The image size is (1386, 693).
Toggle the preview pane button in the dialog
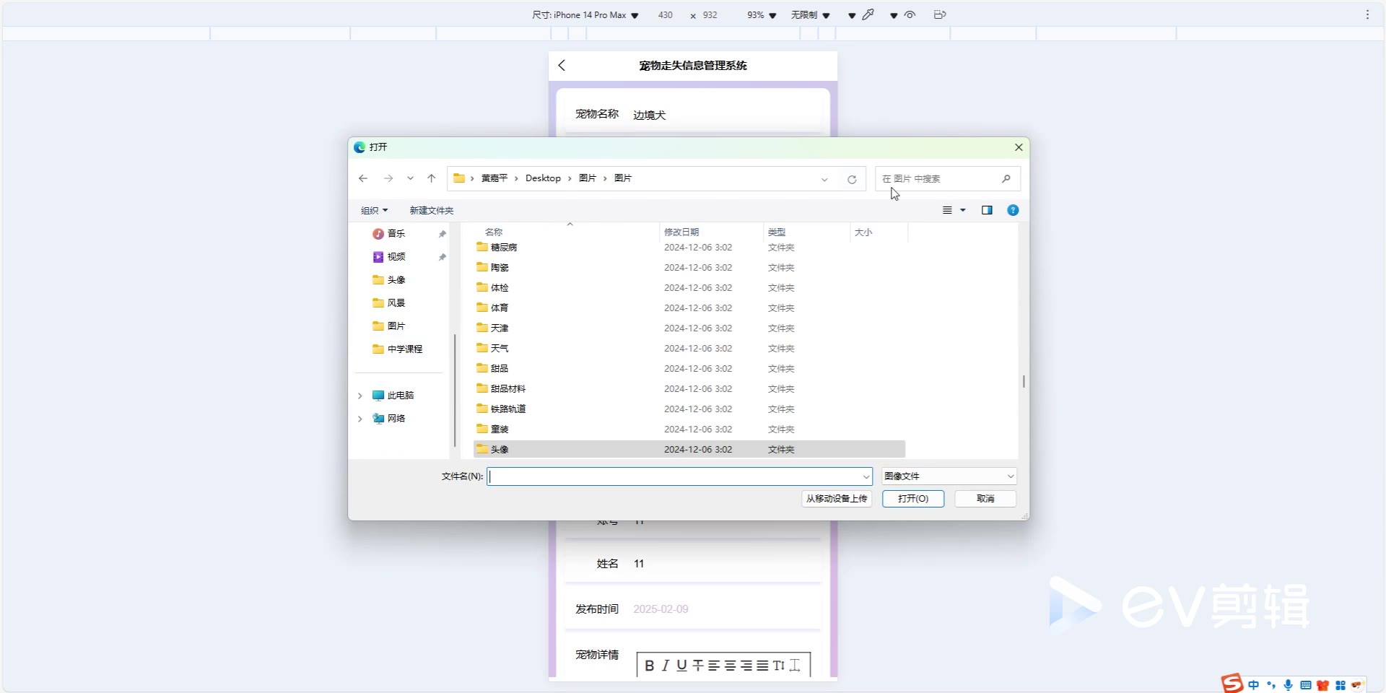tap(987, 210)
